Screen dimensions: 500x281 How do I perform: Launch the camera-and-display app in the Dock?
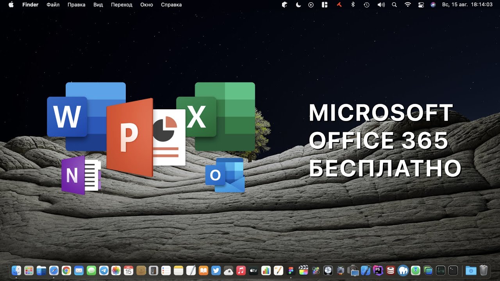click(353, 270)
